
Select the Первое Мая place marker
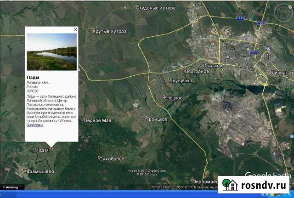click(85, 120)
